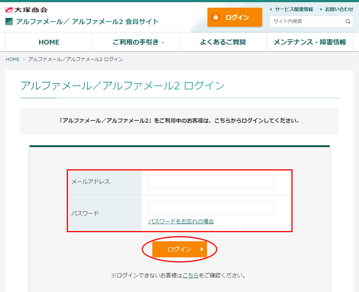Screen dimensions: 359x292
Task: Click the メールアドレス input field
Action: pyautogui.click(x=211, y=182)
